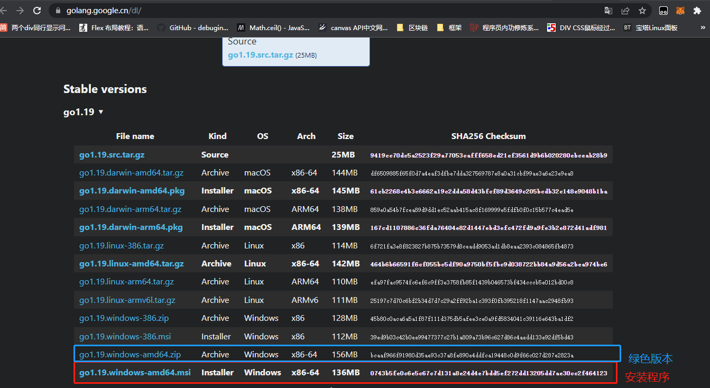Image resolution: width=710 pixels, height=388 pixels.
Task: Open the Flex 布局教程 bookmark
Action: (x=114, y=27)
